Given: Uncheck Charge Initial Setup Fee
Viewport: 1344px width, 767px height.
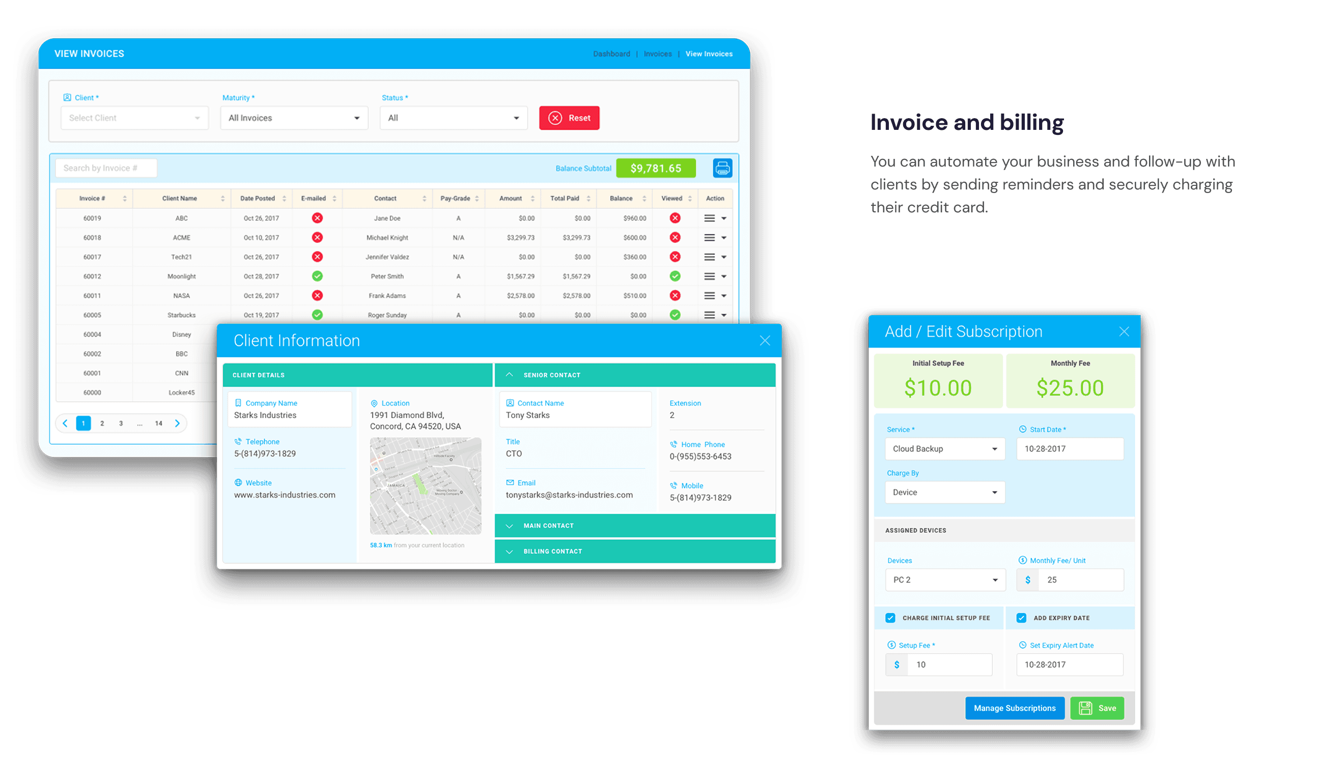Looking at the screenshot, I should click(x=890, y=618).
